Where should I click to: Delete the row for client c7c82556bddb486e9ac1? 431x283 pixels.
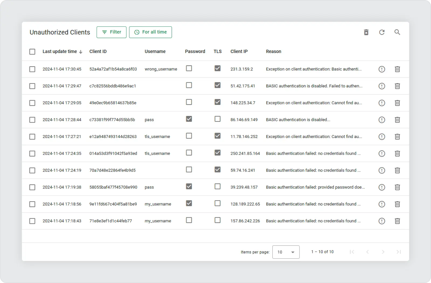click(x=397, y=86)
